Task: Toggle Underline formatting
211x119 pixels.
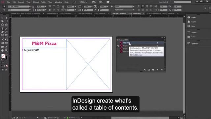Action: tap(58, 7)
